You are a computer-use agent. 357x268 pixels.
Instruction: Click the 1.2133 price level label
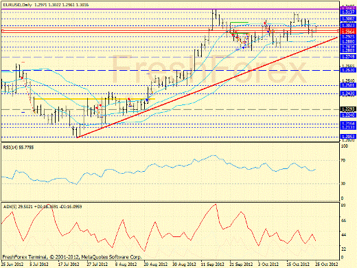[x=348, y=127]
